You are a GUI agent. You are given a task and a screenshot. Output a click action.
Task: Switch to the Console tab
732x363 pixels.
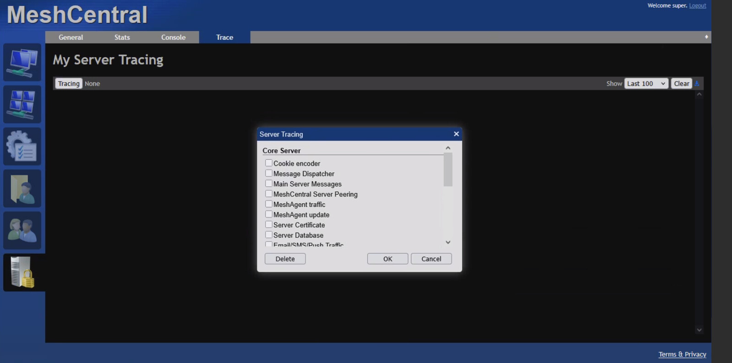[173, 38]
